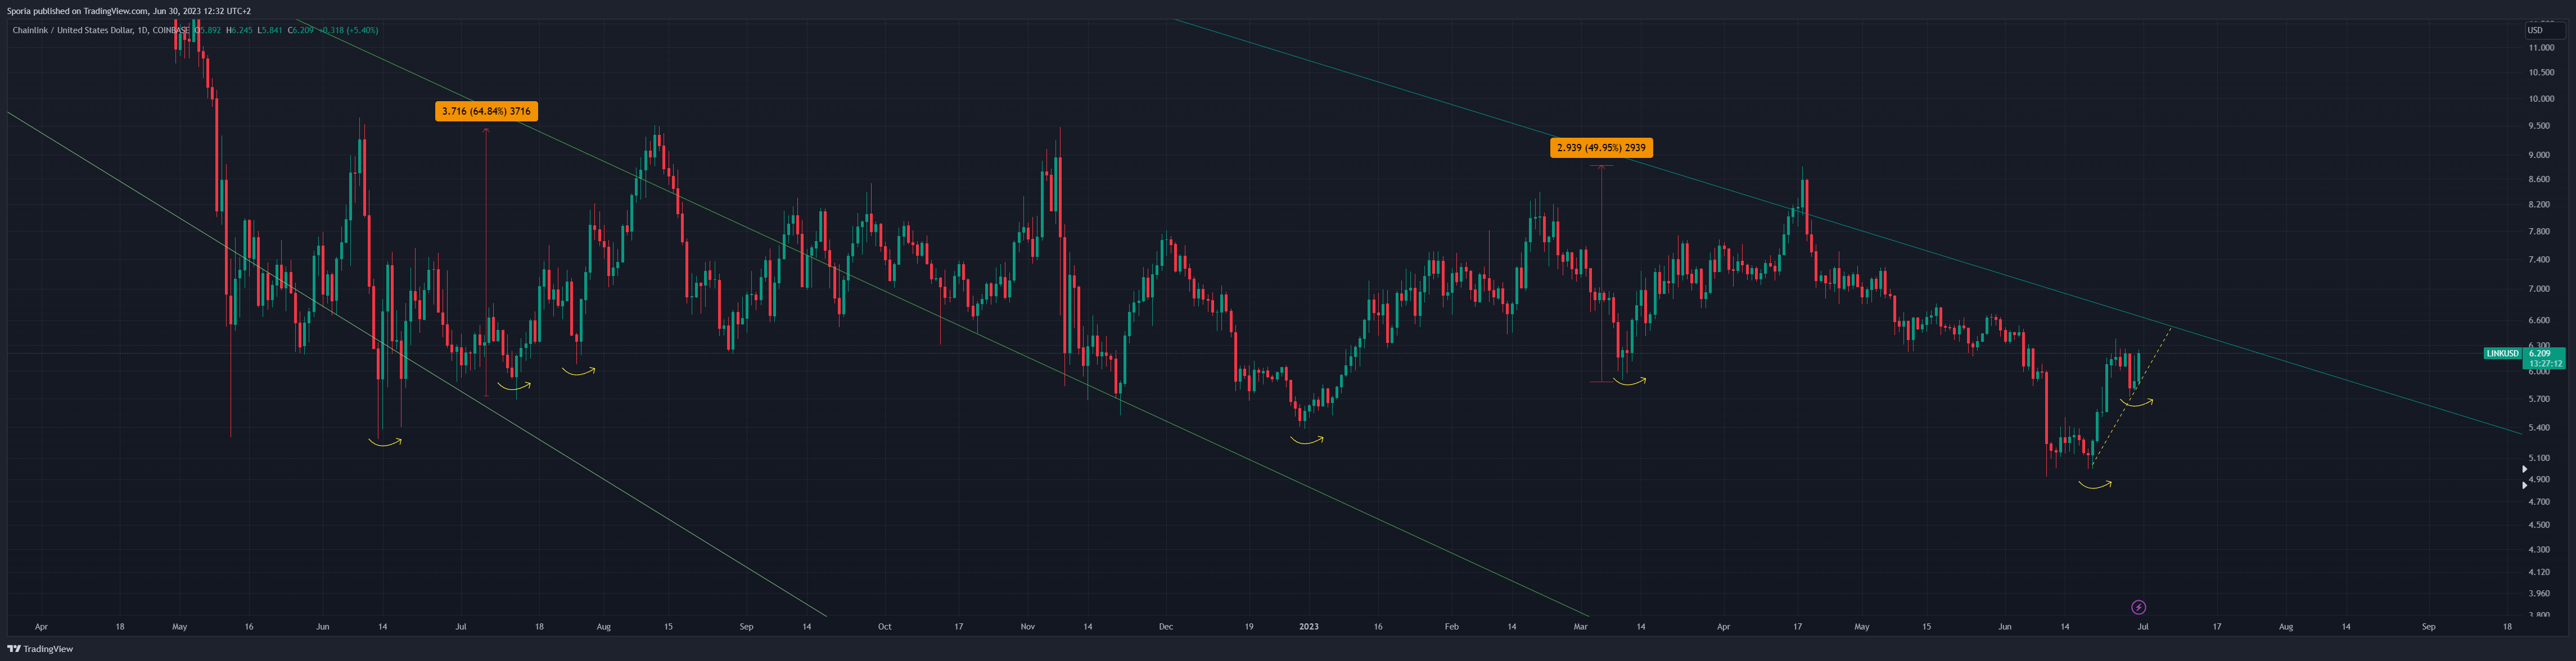Click the 8.200 price scale label
Screen dimensions: 2576x661
[x=2539, y=205]
